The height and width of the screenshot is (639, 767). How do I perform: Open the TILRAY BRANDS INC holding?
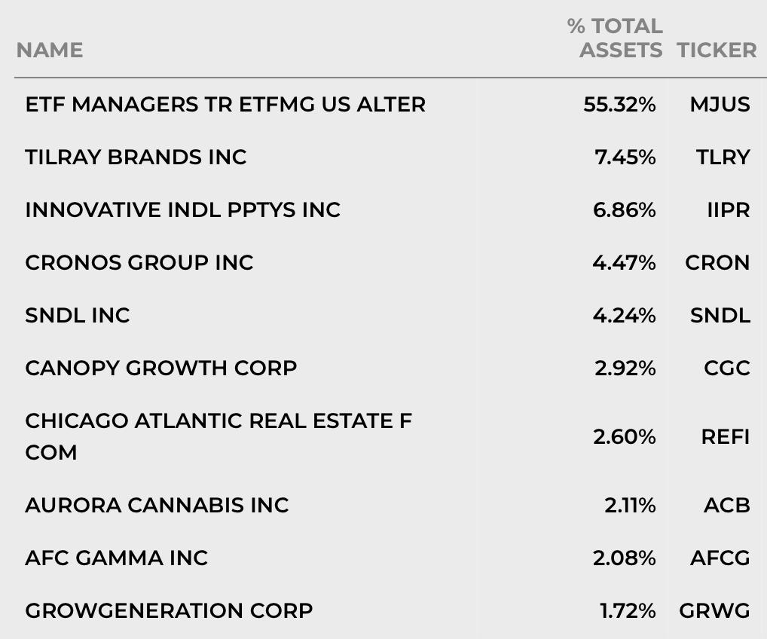click(136, 157)
